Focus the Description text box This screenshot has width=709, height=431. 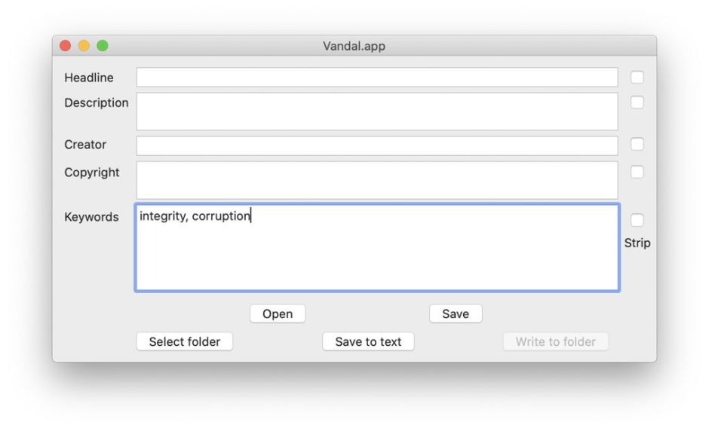tap(376, 111)
